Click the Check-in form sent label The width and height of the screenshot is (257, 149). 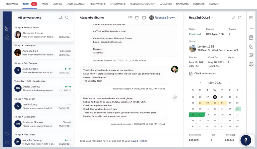click(x=205, y=73)
